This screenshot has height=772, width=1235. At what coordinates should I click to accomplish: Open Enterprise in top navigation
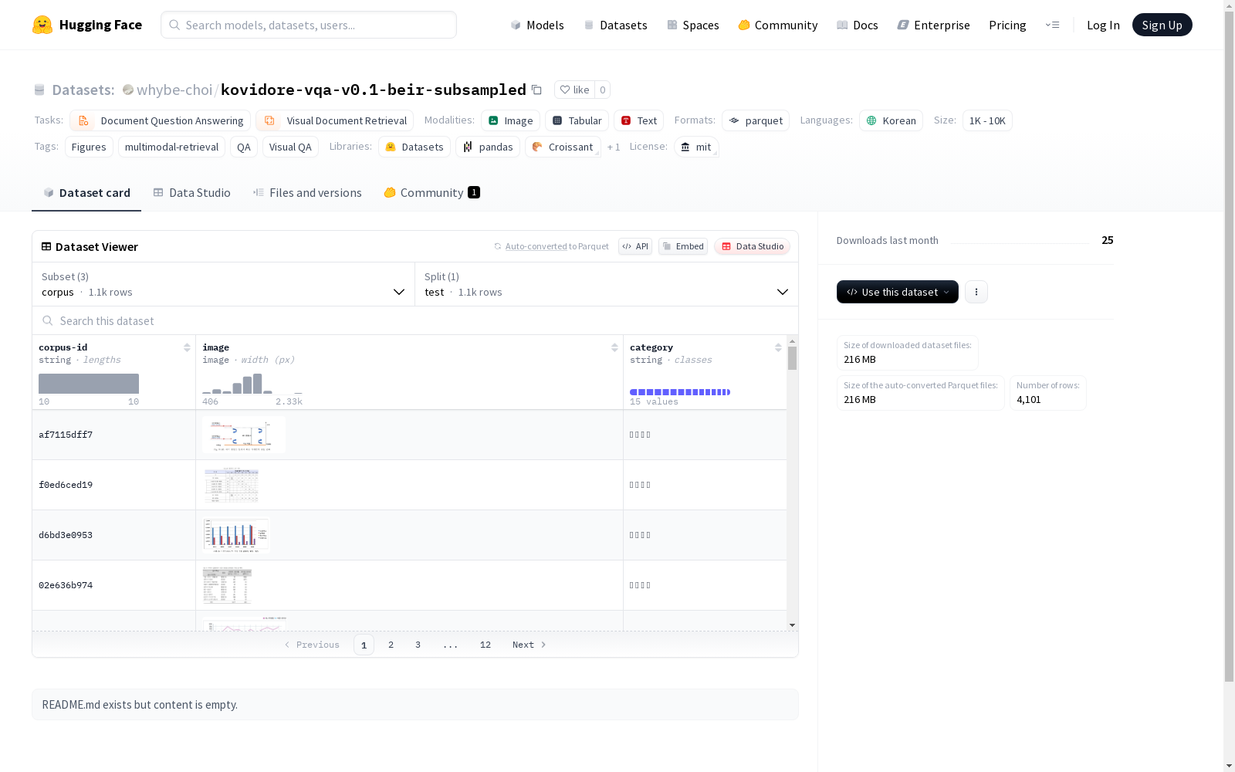[x=933, y=25]
